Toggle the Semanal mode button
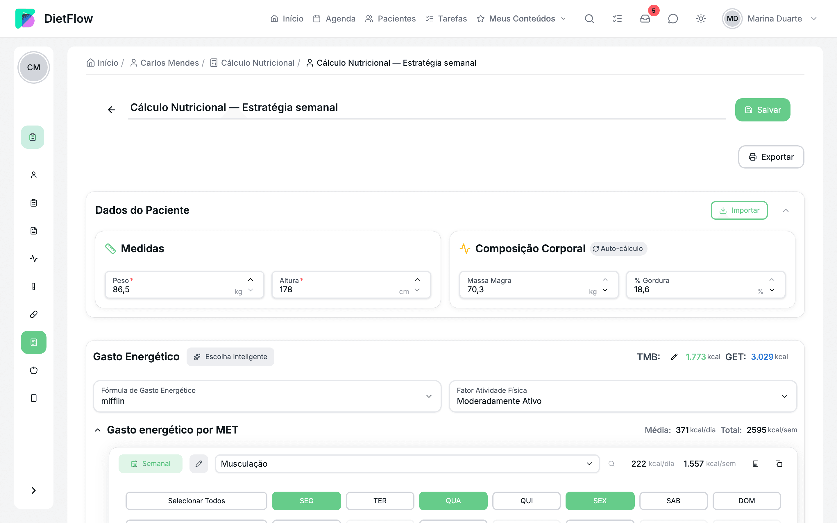Image resolution: width=837 pixels, height=523 pixels. (151, 463)
